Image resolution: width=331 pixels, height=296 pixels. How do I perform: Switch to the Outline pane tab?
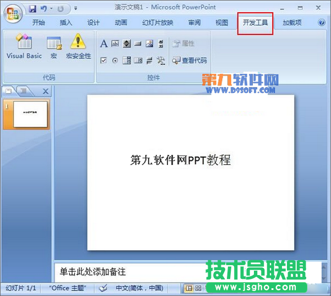(x=23, y=91)
